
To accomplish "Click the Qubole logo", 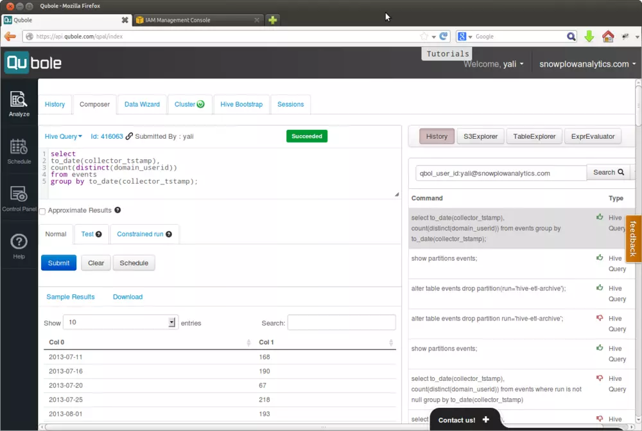I will pyautogui.click(x=33, y=63).
